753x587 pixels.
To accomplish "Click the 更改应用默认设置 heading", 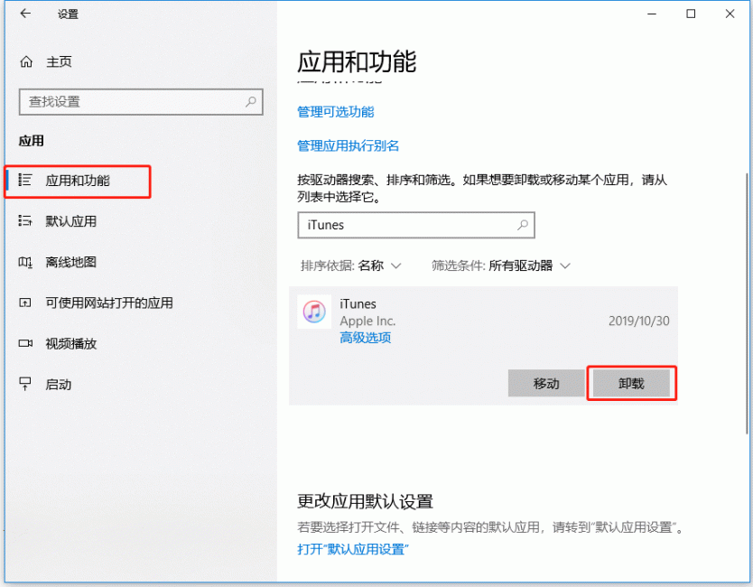I will (x=365, y=501).
